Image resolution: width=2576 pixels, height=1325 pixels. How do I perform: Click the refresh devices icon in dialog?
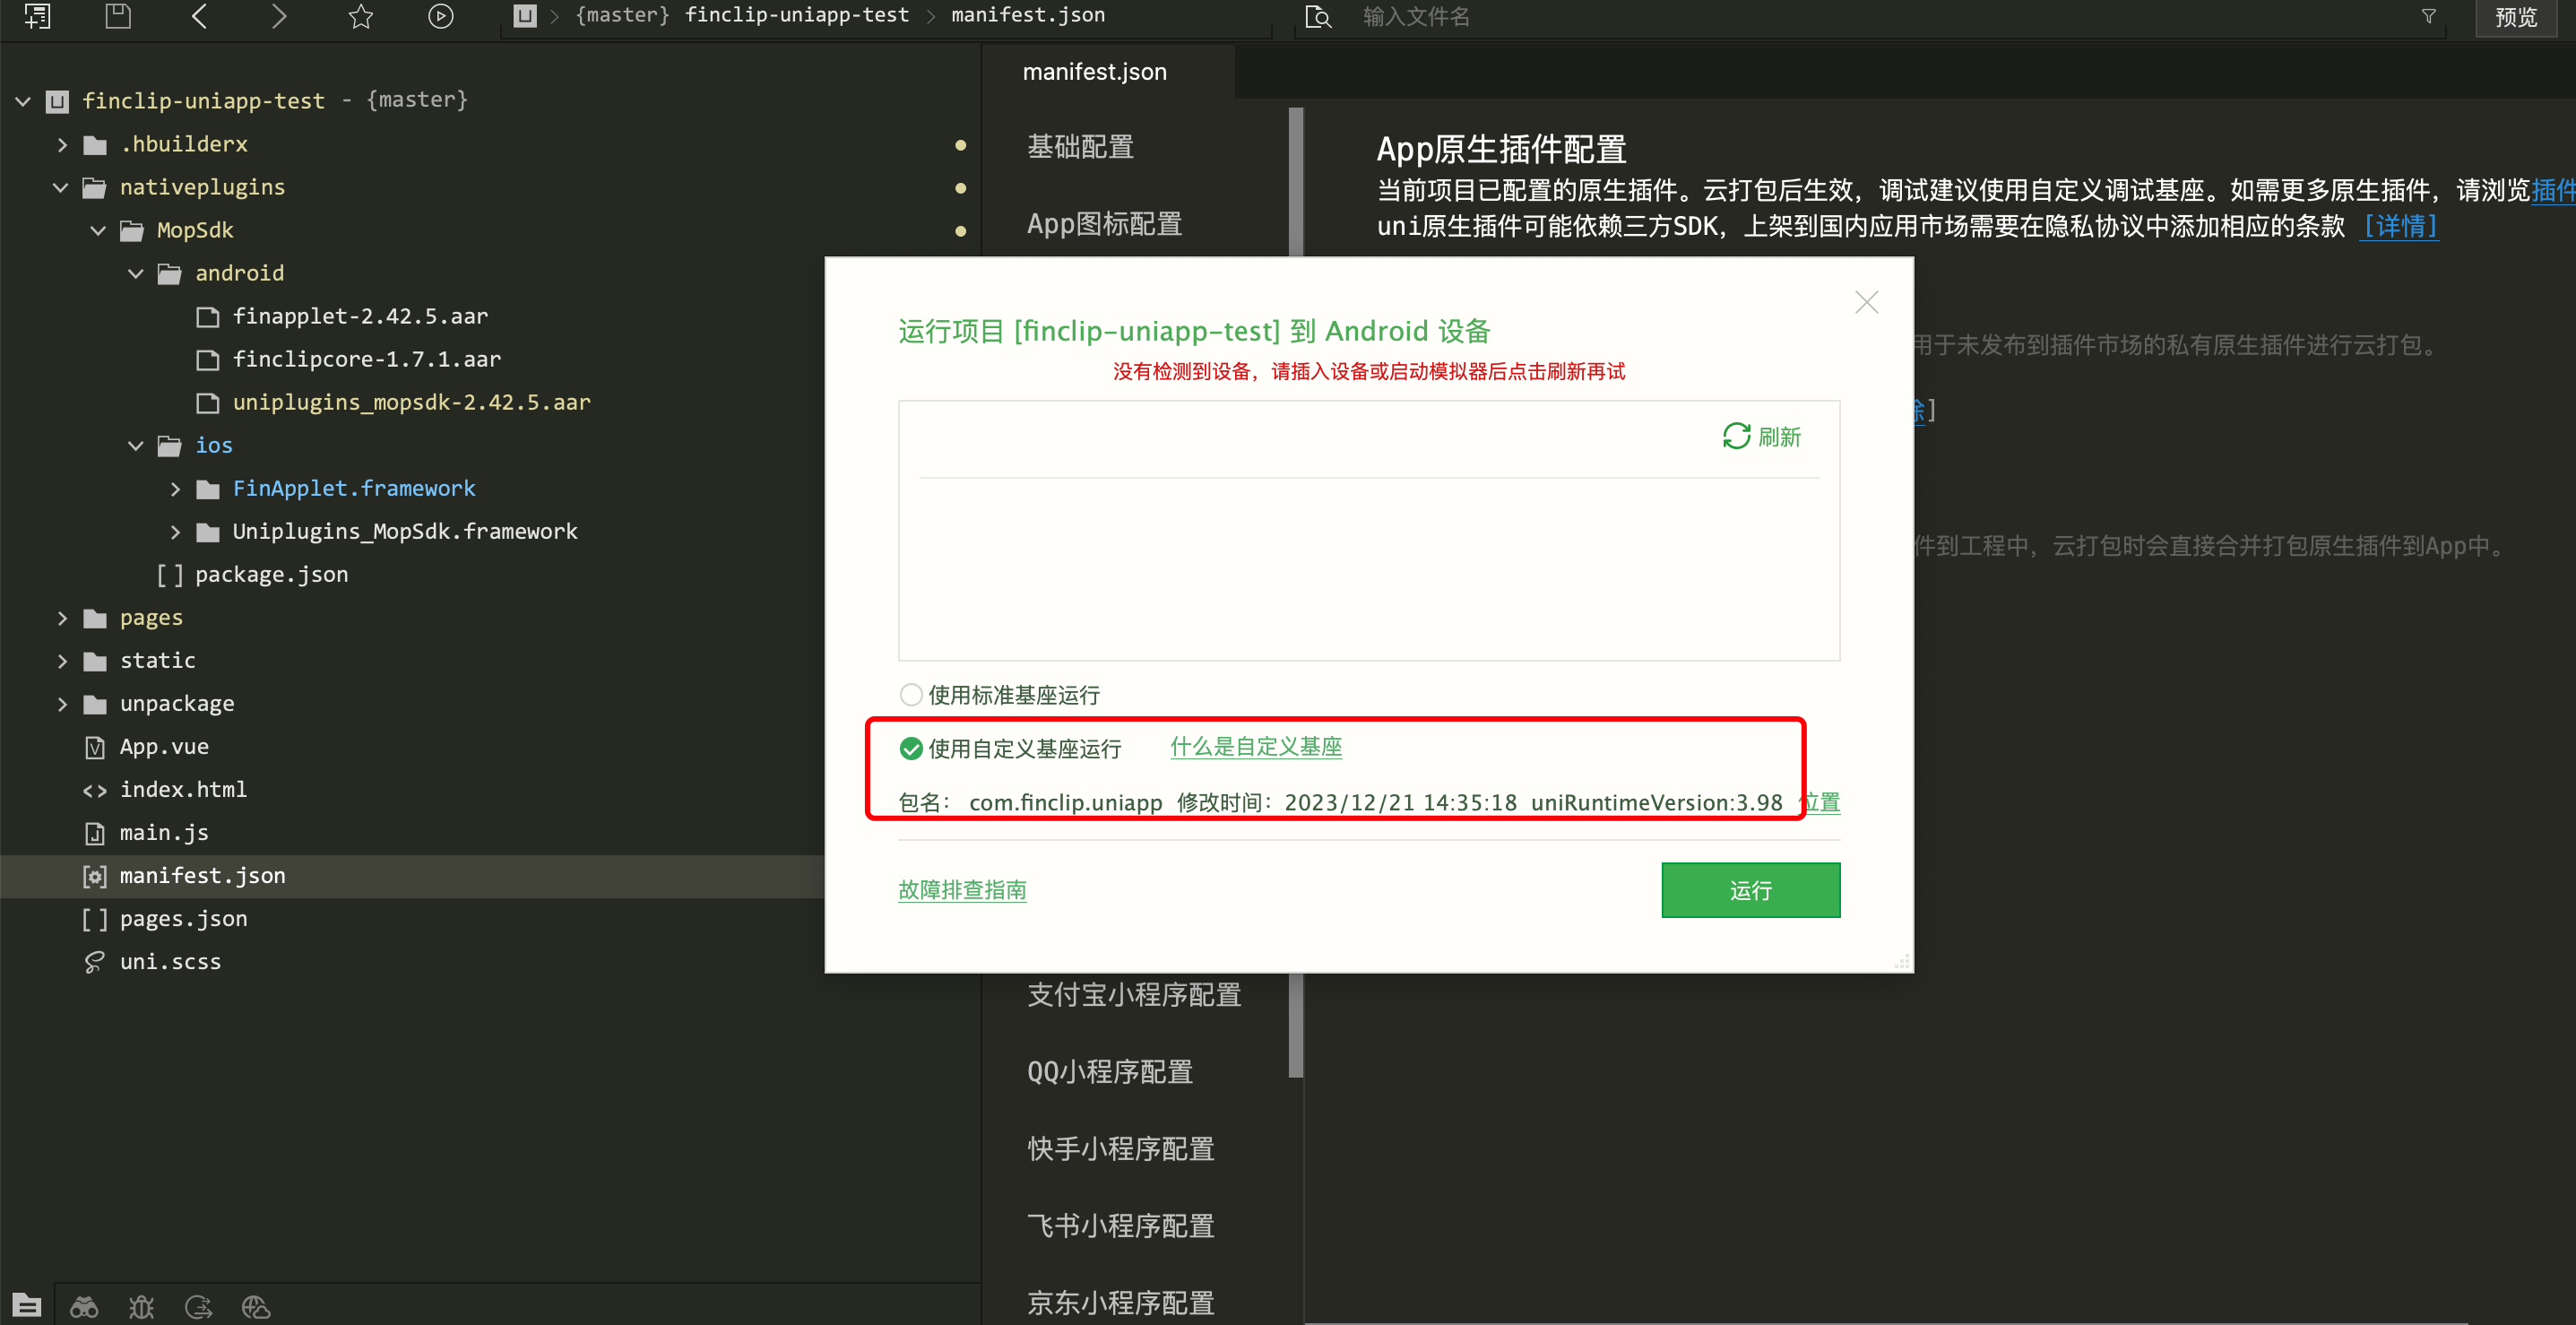click(1736, 436)
